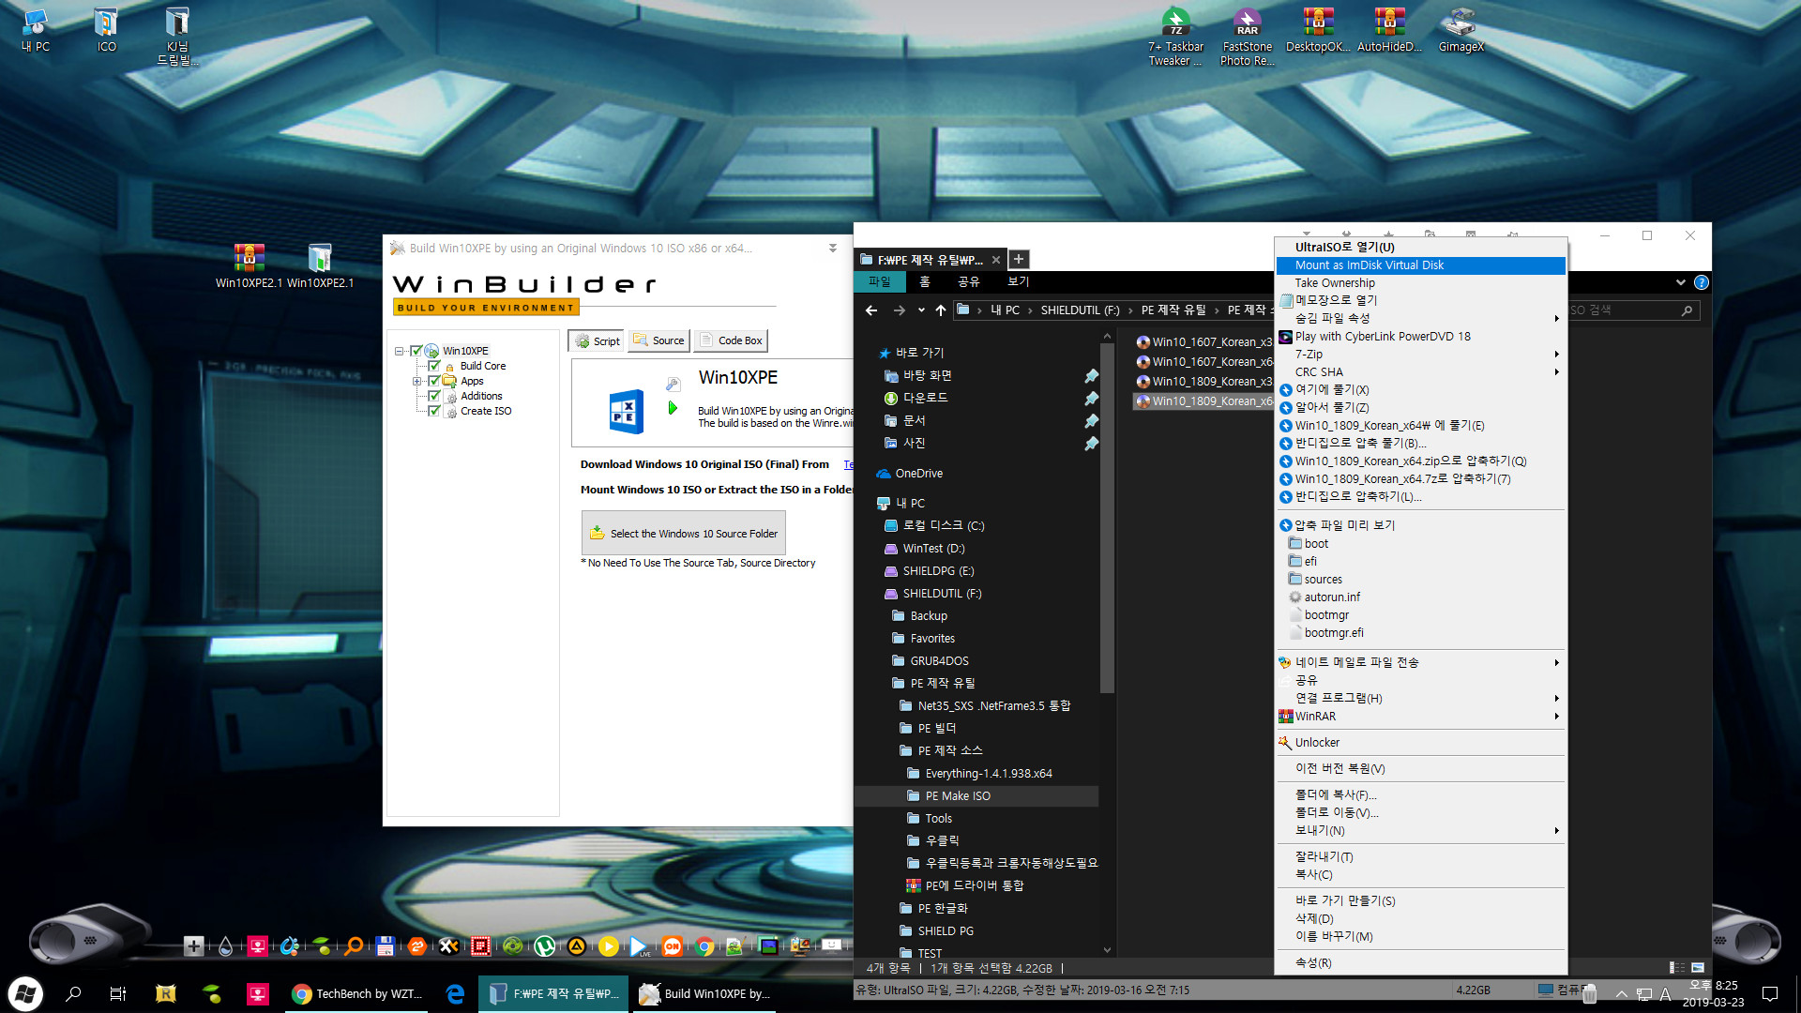Select the Win10XPE2.1 WinRAR archive on desktop
This screenshot has height=1013, width=1801.
point(249,265)
